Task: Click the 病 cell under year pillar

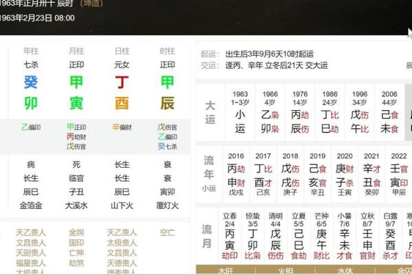Action: click(x=31, y=165)
